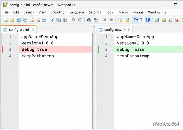
Task: Open the Plugins menu
Action: coord(138,12)
